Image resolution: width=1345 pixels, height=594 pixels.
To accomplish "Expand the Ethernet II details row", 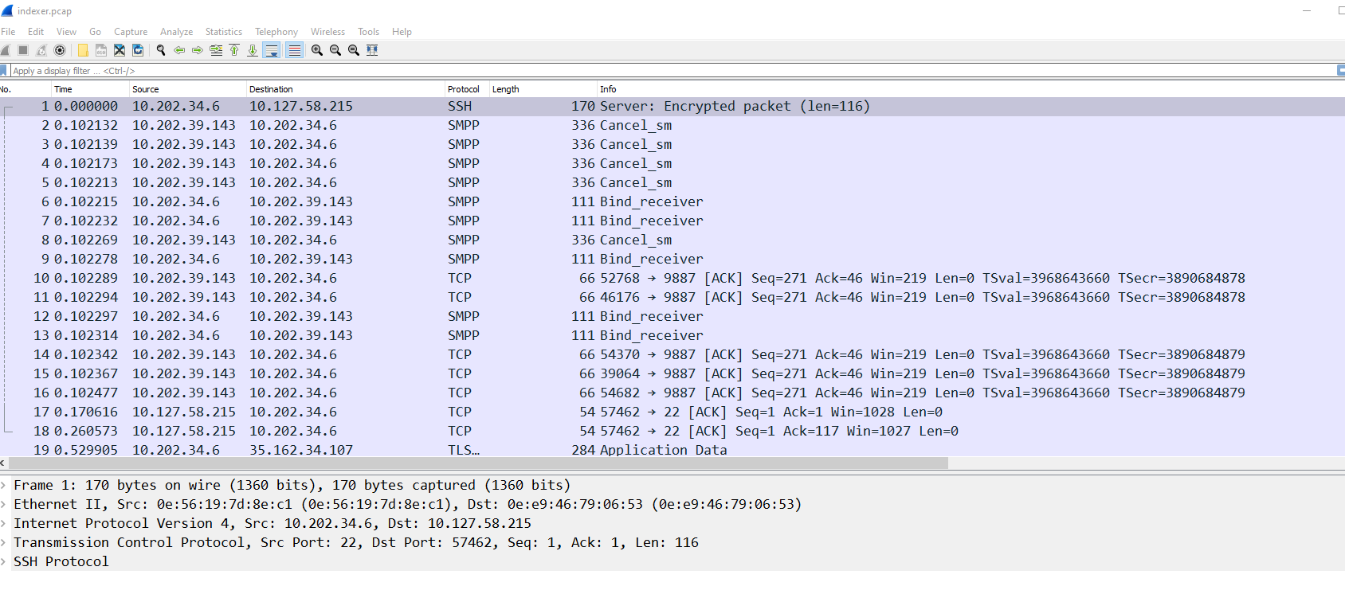I will tap(4, 504).
